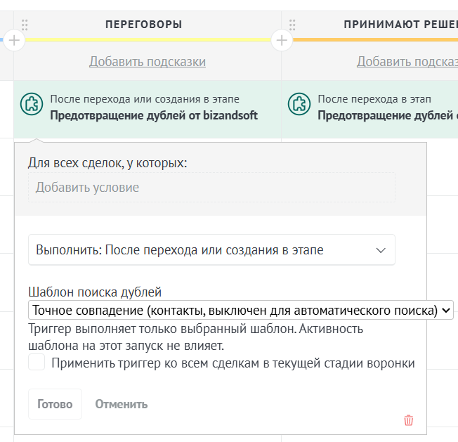Open the 'Предотвращение дублей от bizandsoft' trigger card
The height and width of the screenshot is (442, 458).
point(148,109)
